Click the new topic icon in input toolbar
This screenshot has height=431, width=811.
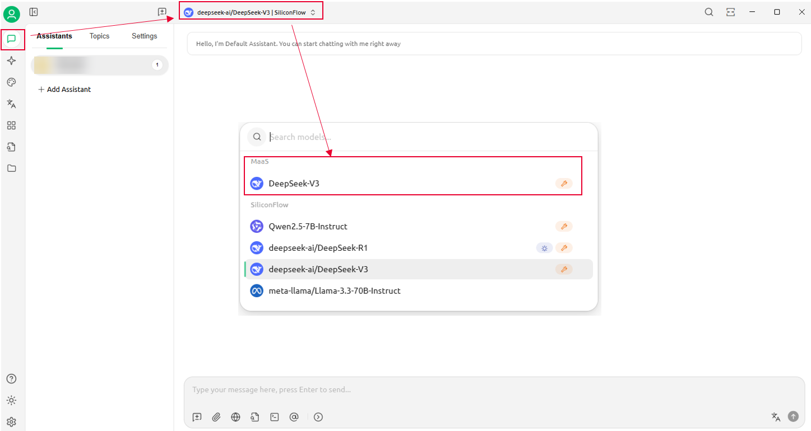click(197, 417)
